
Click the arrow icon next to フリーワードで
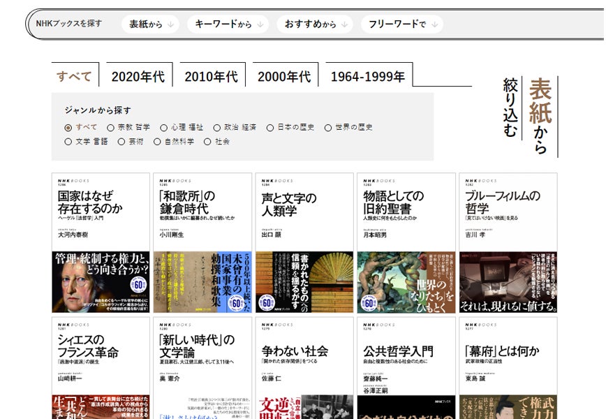(x=435, y=24)
